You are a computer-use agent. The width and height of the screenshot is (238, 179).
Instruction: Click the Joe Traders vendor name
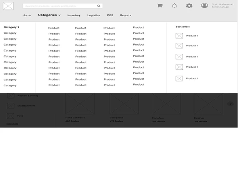(200, 122)
